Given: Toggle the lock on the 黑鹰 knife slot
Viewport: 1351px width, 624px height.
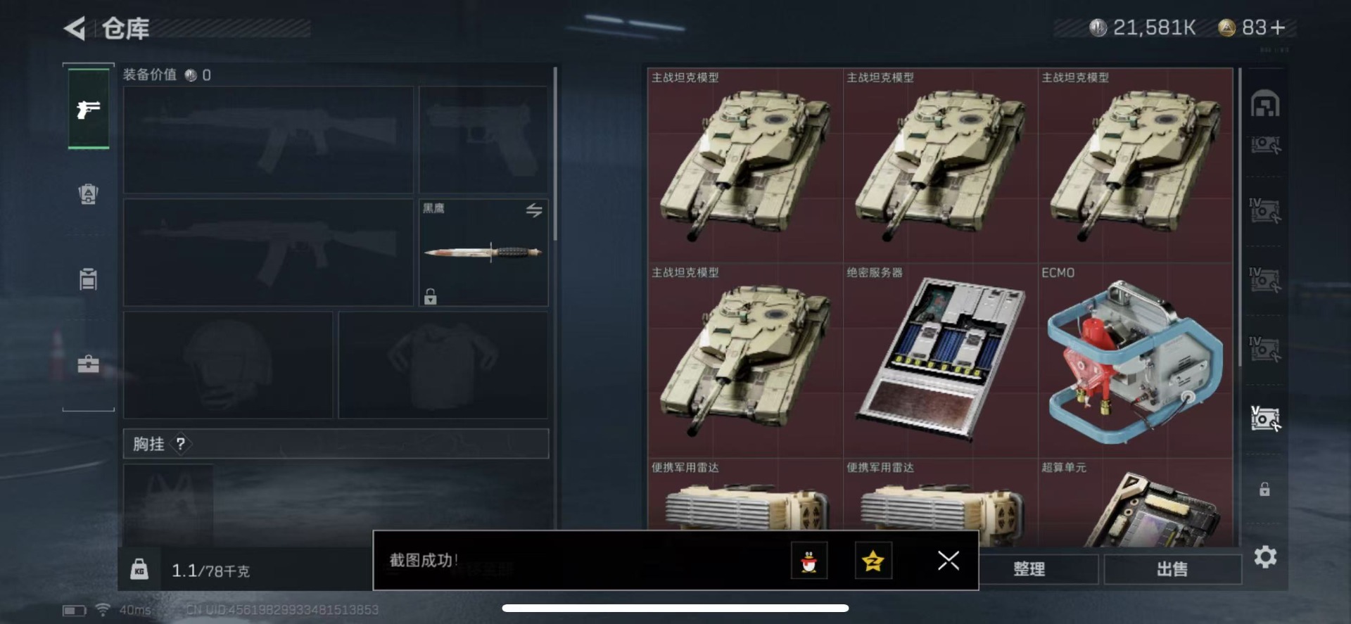Looking at the screenshot, I should (431, 296).
